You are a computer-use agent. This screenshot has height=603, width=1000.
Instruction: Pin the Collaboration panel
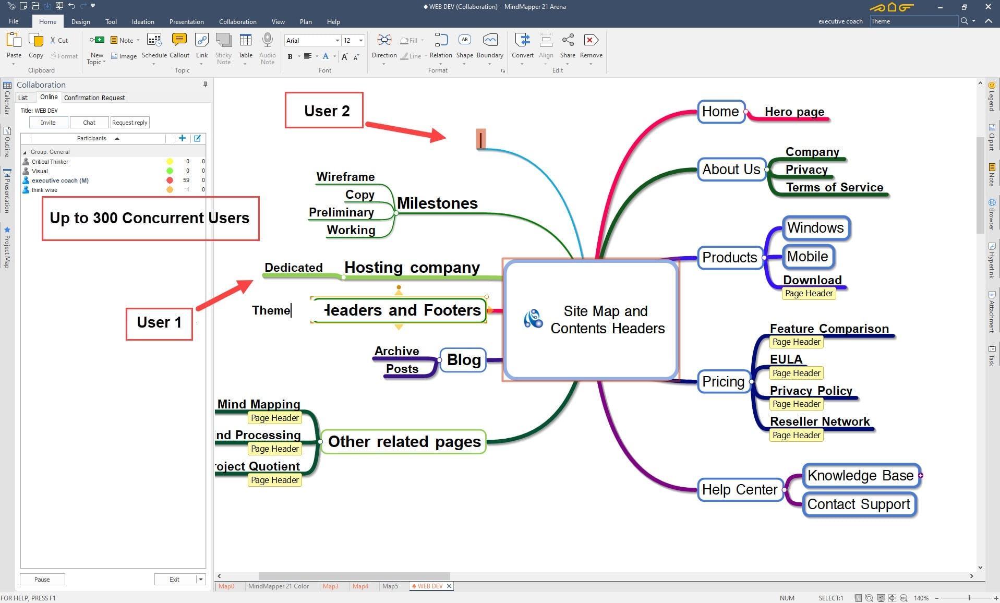[x=205, y=85]
